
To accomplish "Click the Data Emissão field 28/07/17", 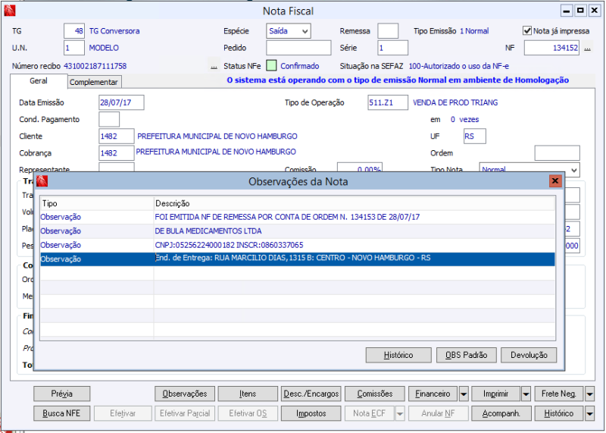I will (x=121, y=102).
